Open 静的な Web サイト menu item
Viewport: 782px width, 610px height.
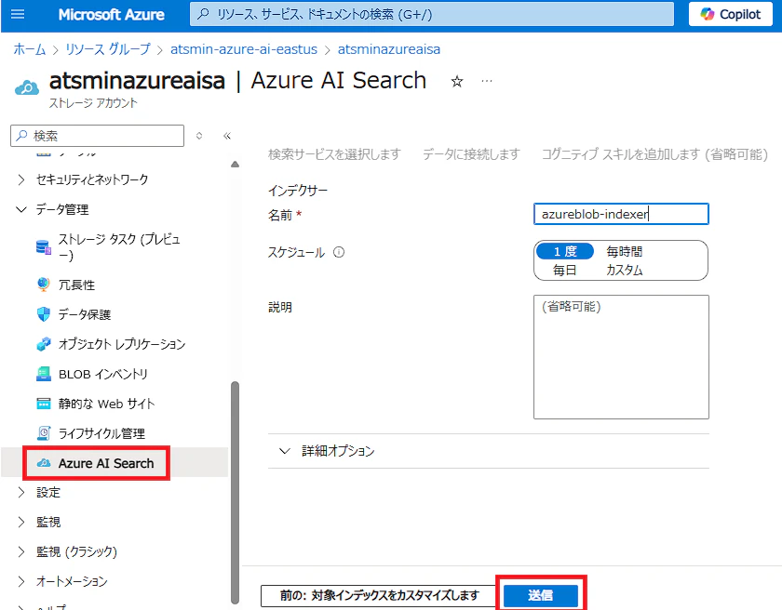pyautogui.click(x=107, y=404)
